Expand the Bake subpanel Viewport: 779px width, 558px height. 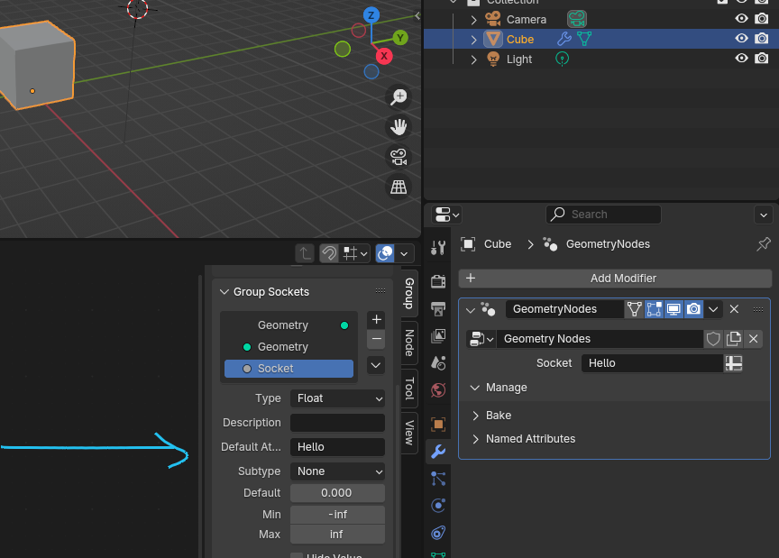point(475,416)
